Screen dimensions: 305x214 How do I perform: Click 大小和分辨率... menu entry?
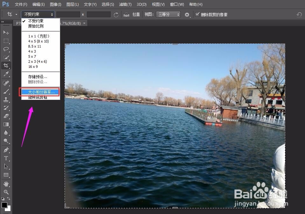[41, 92]
